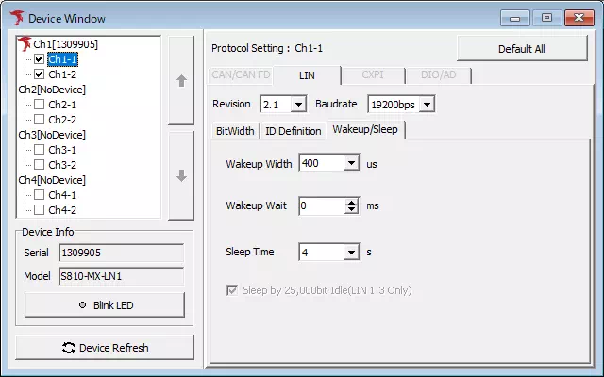Click the up arrow move button
Image resolution: width=604 pixels, height=377 pixels.
coord(181,81)
